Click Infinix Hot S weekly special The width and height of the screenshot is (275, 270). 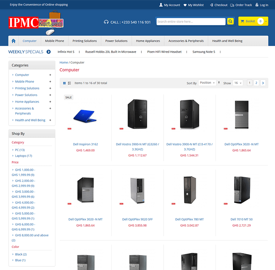click(66, 52)
